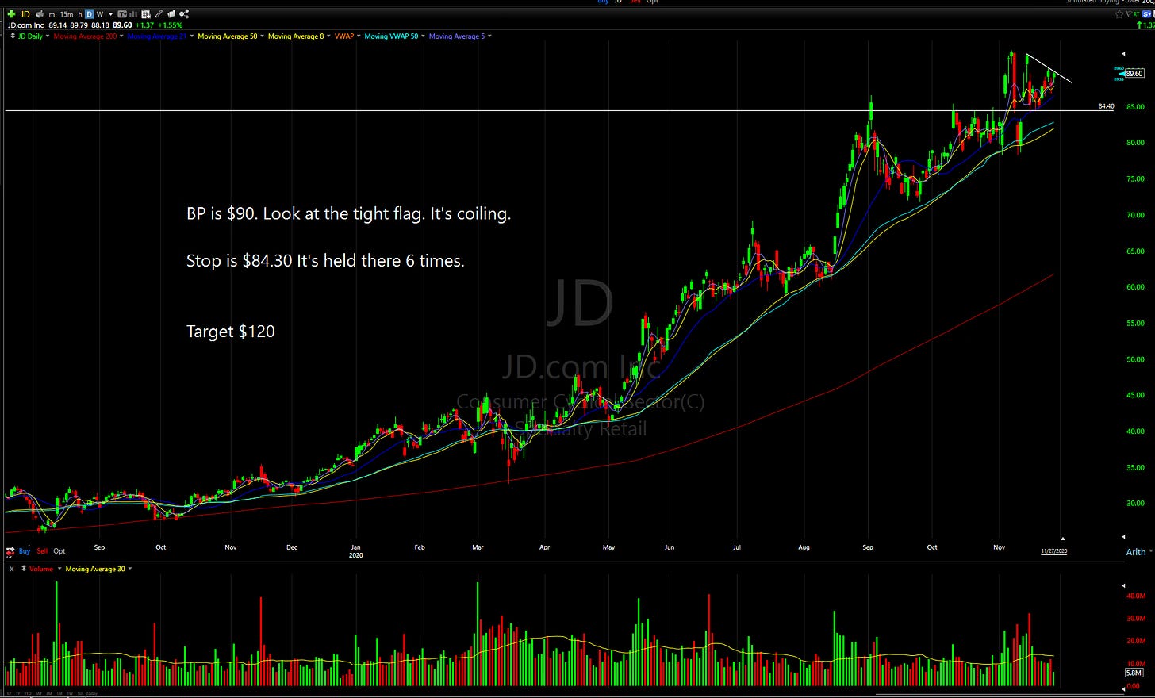Select the pencil drawing tool
Image resolution: width=1155 pixels, height=698 pixels.
[x=159, y=14]
